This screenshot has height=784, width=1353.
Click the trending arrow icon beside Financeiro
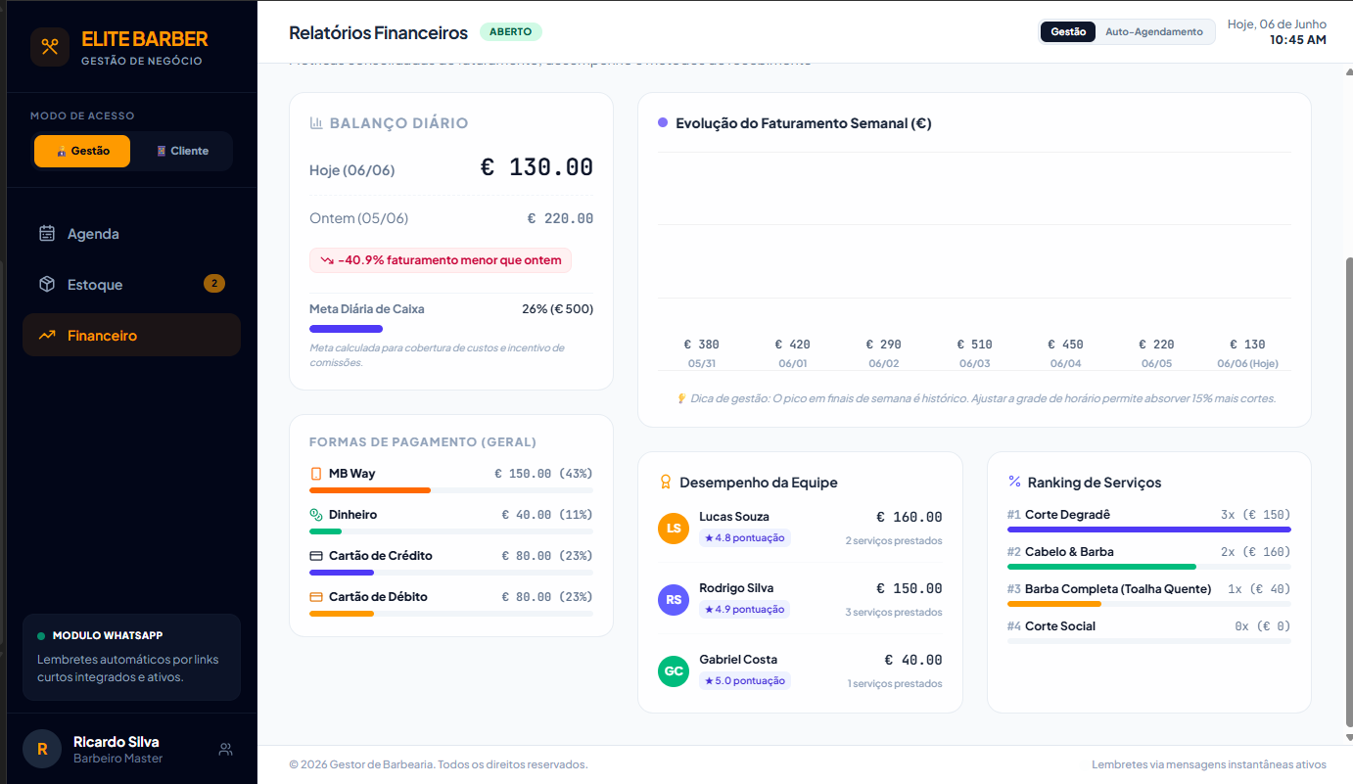click(47, 336)
